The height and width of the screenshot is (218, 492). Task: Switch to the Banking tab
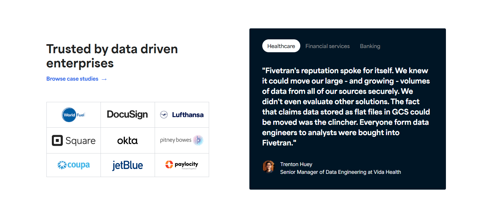[370, 46]
